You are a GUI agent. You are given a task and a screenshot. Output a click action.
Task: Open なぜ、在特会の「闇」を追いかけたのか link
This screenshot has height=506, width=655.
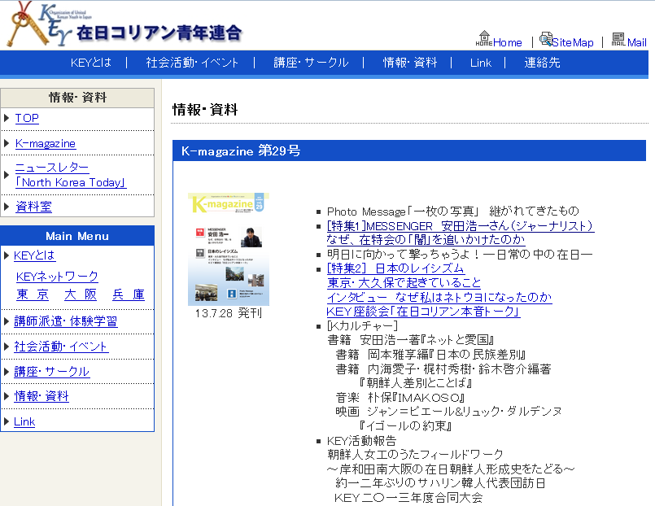pyautogui.click(x=426, y=240)
